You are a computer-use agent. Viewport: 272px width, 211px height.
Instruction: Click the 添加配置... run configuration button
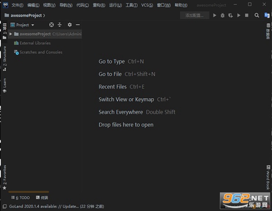click(195, 15)
